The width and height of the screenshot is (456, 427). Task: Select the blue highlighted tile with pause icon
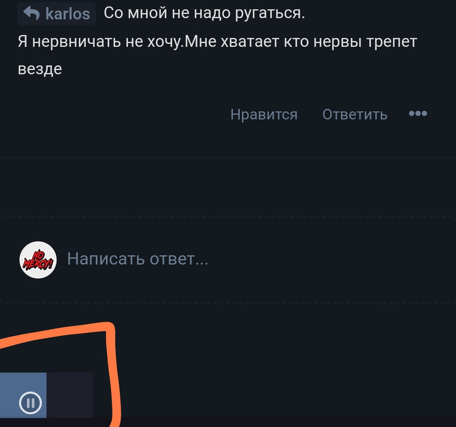[23, 396]
